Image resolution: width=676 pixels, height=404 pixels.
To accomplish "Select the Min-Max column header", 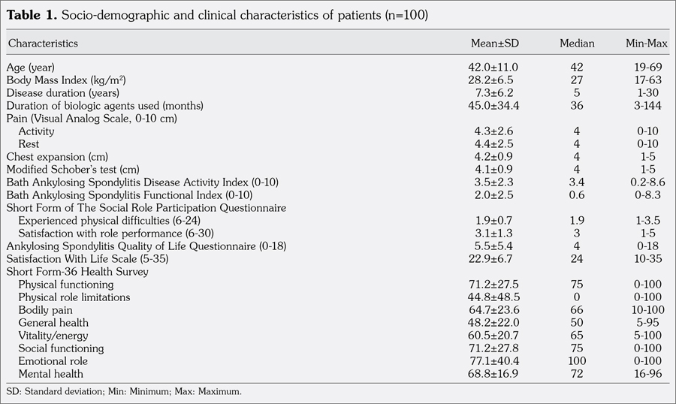I will (646, 44).
